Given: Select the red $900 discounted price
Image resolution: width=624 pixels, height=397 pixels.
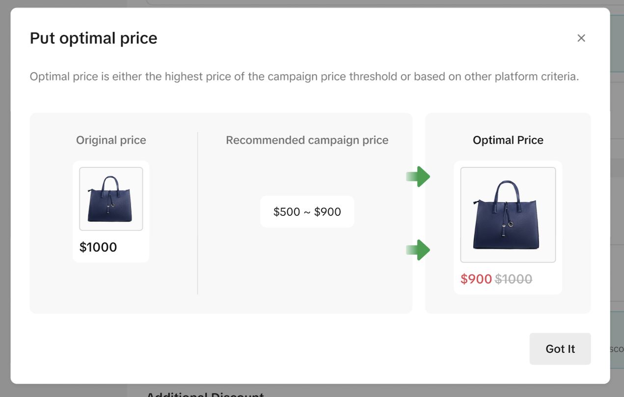Looking at the screenshot, I should click(x=476, y=279).
